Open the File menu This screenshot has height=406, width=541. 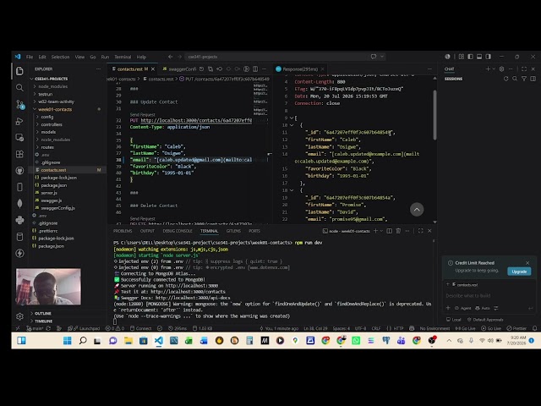[30, 57]
